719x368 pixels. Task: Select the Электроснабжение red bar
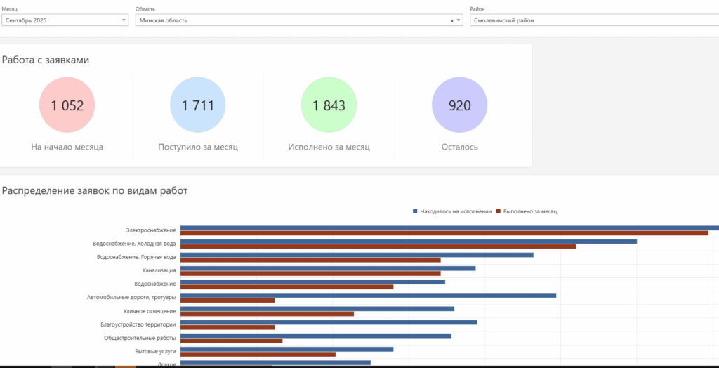click(x=444, y=233)
